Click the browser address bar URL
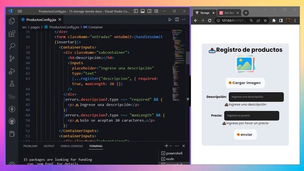Viewport: 304px width, 171px height. pos(234,20)
